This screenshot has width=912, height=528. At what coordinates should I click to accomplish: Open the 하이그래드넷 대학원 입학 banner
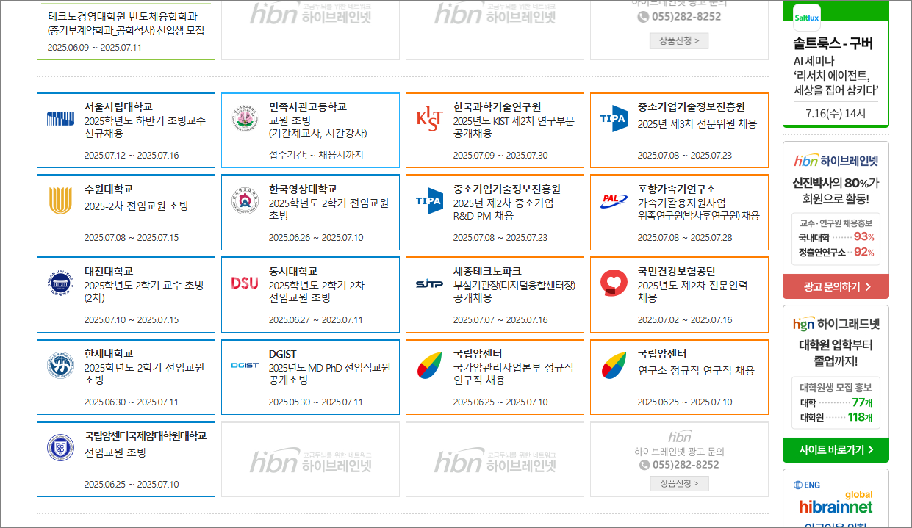point(836,383)
